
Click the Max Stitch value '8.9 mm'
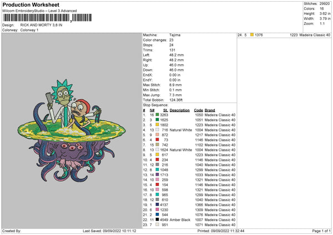click(x=175, y=85)
